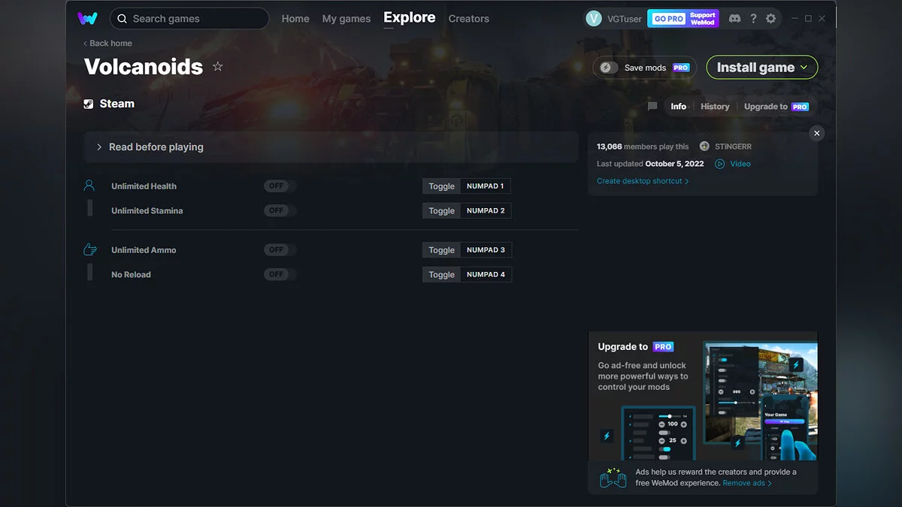The width and height of the screenshot is (902, 507).
Task: Open the History tab
Action: (715, 107)
